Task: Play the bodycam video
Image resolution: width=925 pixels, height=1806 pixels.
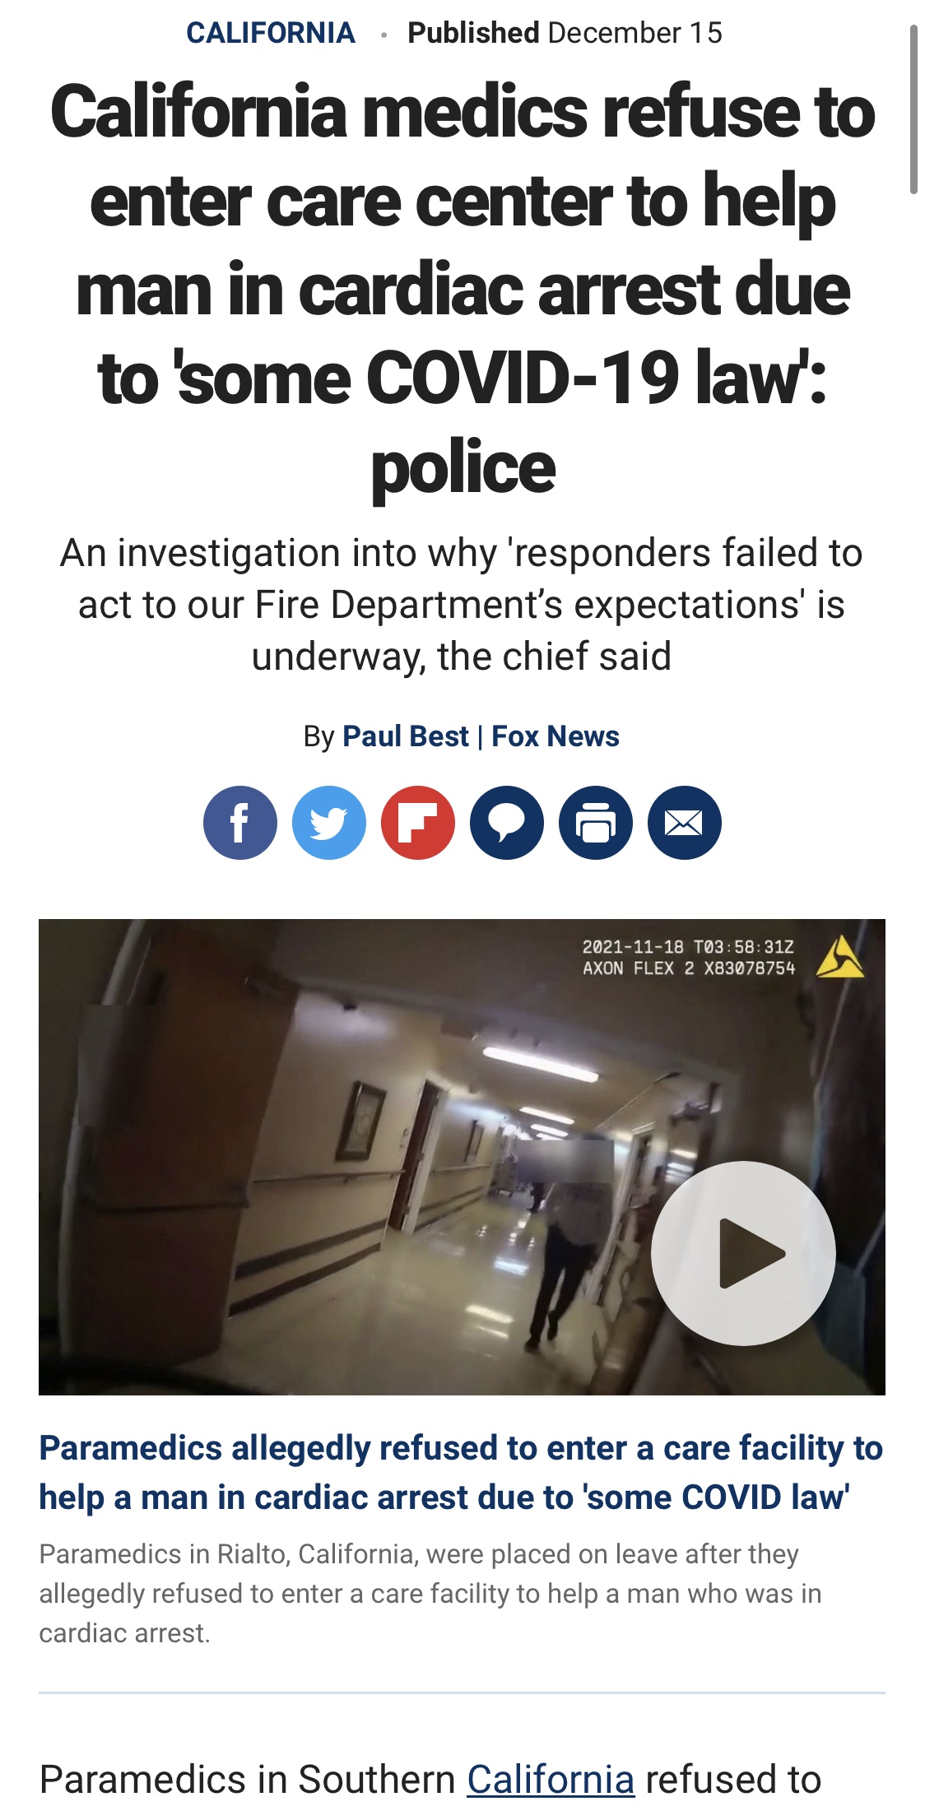Action: [x=743, y=1253]
